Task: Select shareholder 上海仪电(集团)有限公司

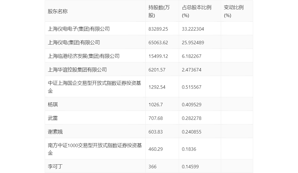Action: tap(74, 42)
